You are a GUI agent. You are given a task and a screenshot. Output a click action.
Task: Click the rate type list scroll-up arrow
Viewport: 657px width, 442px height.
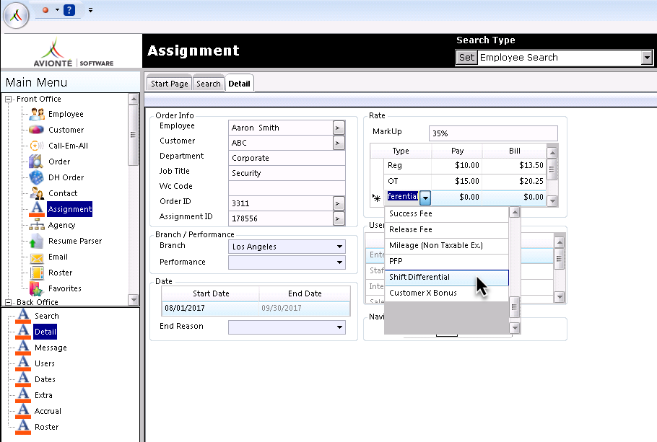coord(515,212)
